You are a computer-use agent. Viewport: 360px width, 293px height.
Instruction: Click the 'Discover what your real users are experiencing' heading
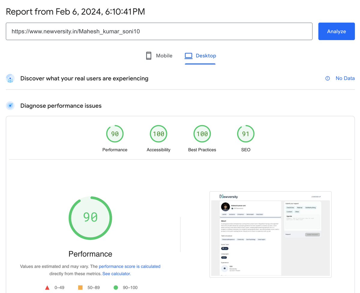[84, 78]
